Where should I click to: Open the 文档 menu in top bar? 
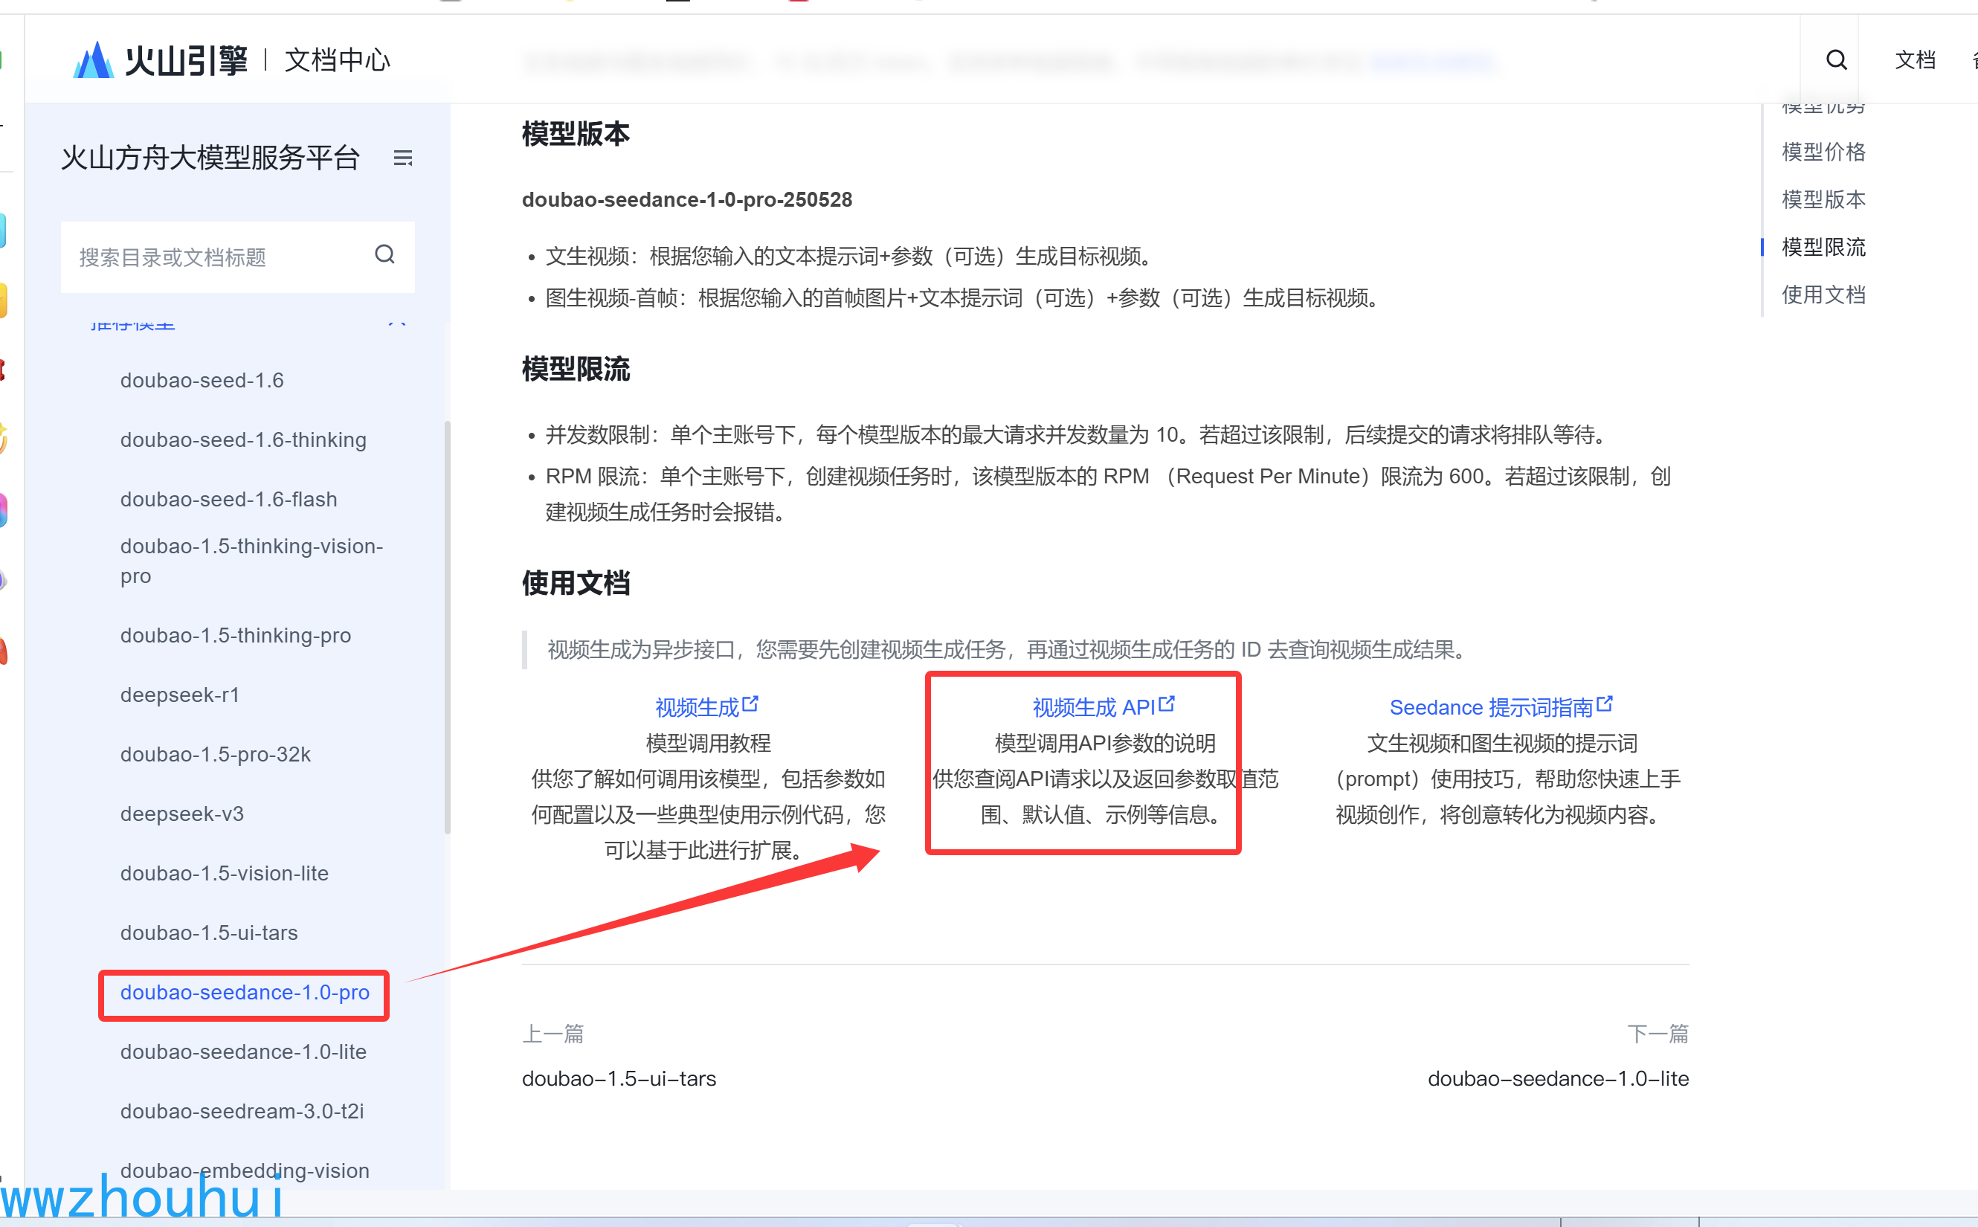[1915, 60]
